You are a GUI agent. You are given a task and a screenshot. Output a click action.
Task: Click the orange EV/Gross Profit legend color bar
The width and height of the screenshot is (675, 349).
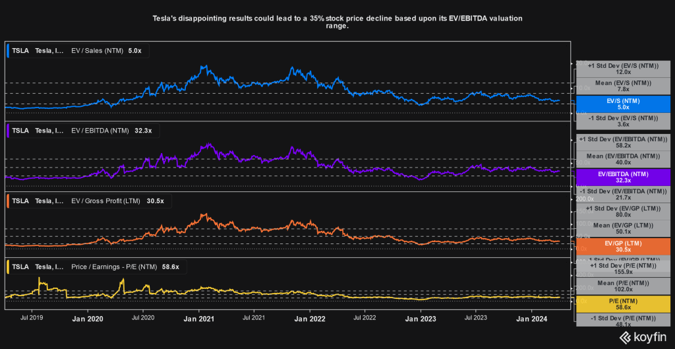[x=7, y=201]
